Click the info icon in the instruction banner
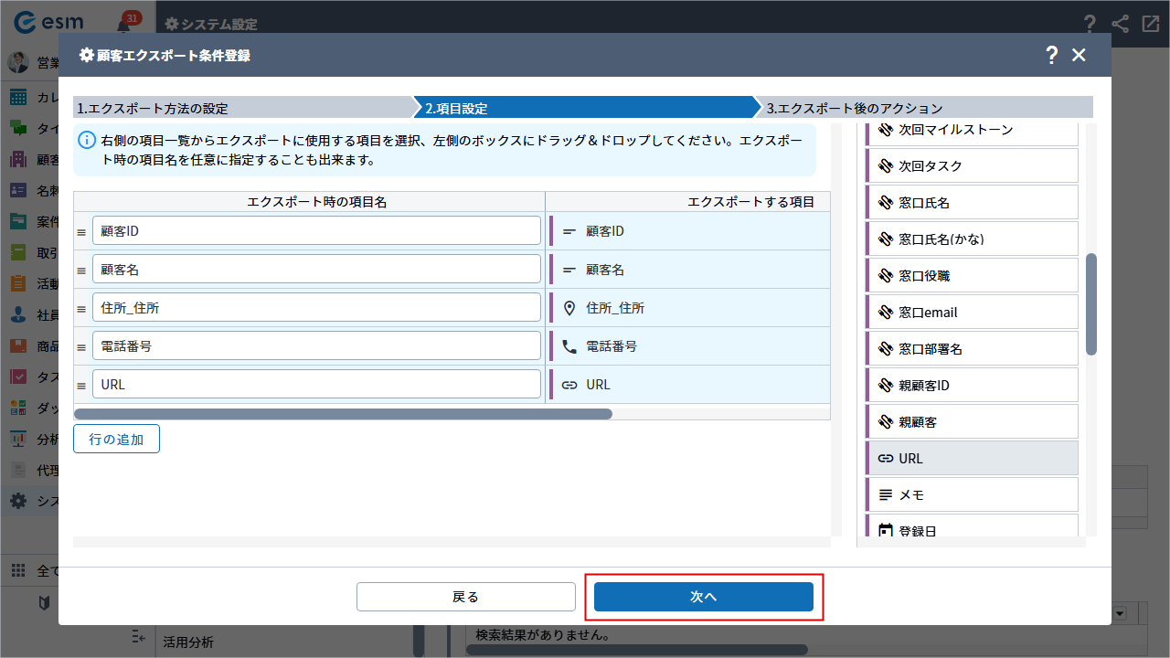 [x=87, y=141]
